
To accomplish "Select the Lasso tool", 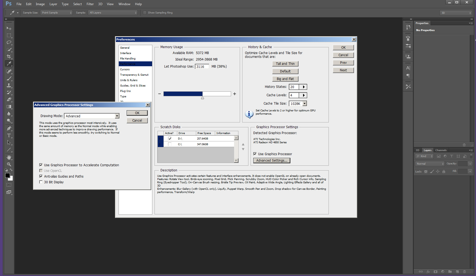I will 9,42.
